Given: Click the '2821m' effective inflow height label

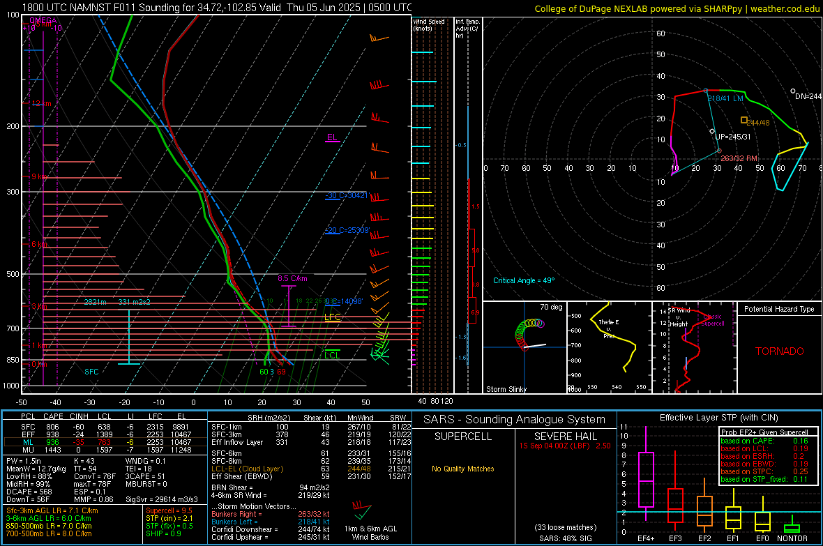Looking at the screenshot, I should click(95, 302).
